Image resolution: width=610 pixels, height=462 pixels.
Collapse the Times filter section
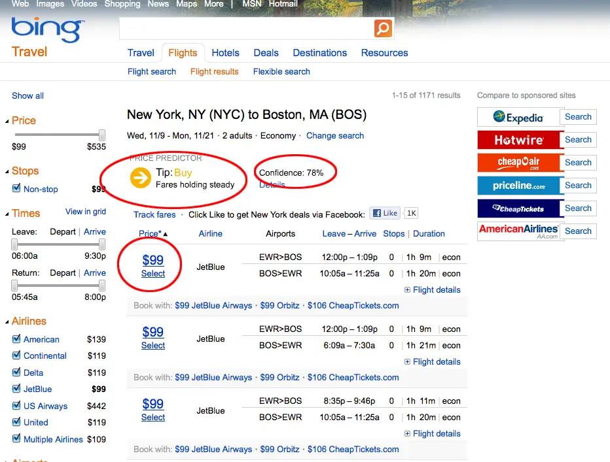click(x=7, y=214)
